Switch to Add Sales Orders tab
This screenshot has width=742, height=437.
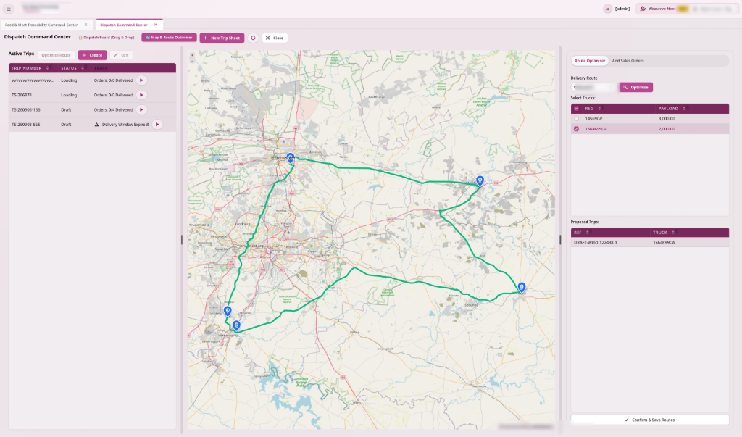pyautogui.click(x=628, y=61)
